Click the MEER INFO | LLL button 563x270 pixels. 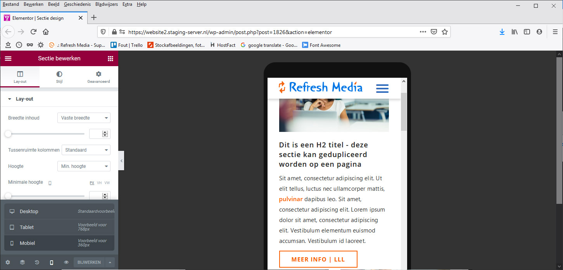pyautogui.click(x=318, y=259)
